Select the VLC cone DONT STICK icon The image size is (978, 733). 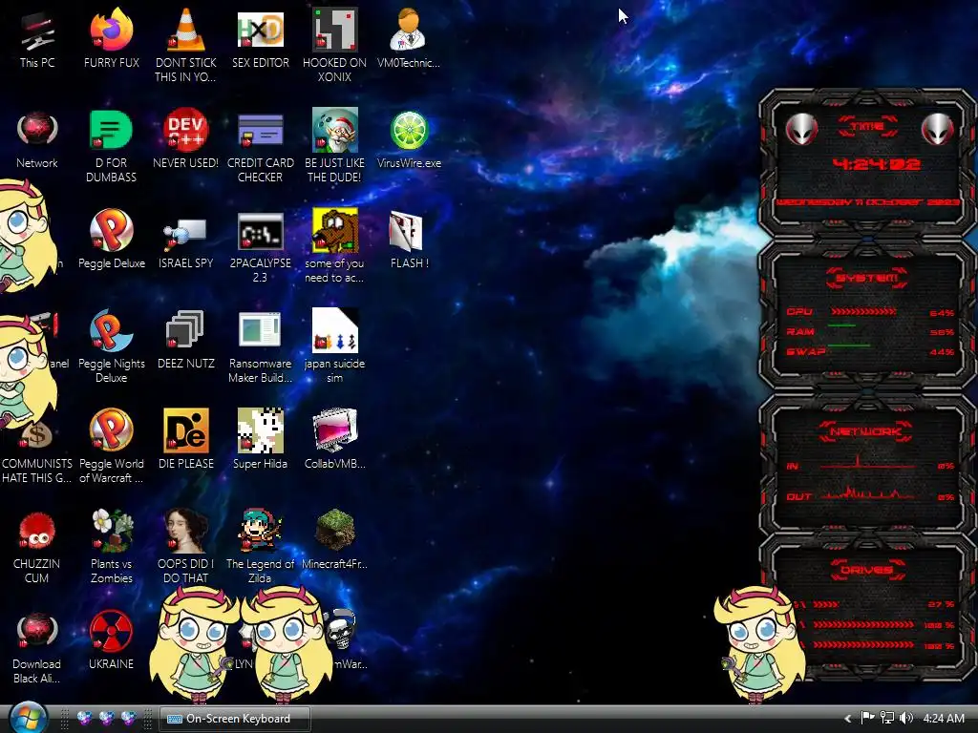186,31
